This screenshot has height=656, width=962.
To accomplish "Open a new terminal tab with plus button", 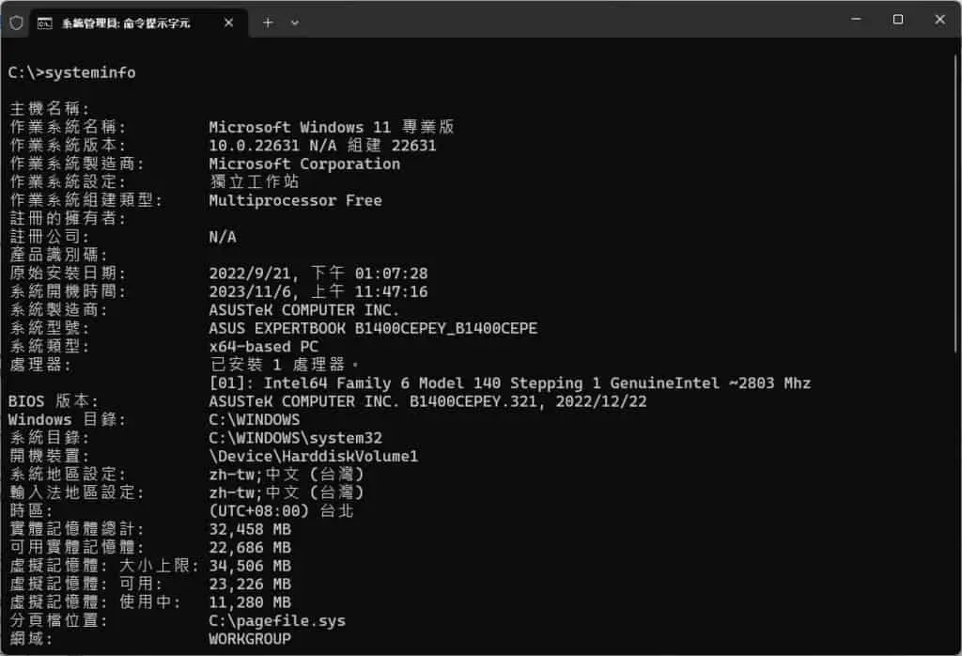I will click(268, 23).
